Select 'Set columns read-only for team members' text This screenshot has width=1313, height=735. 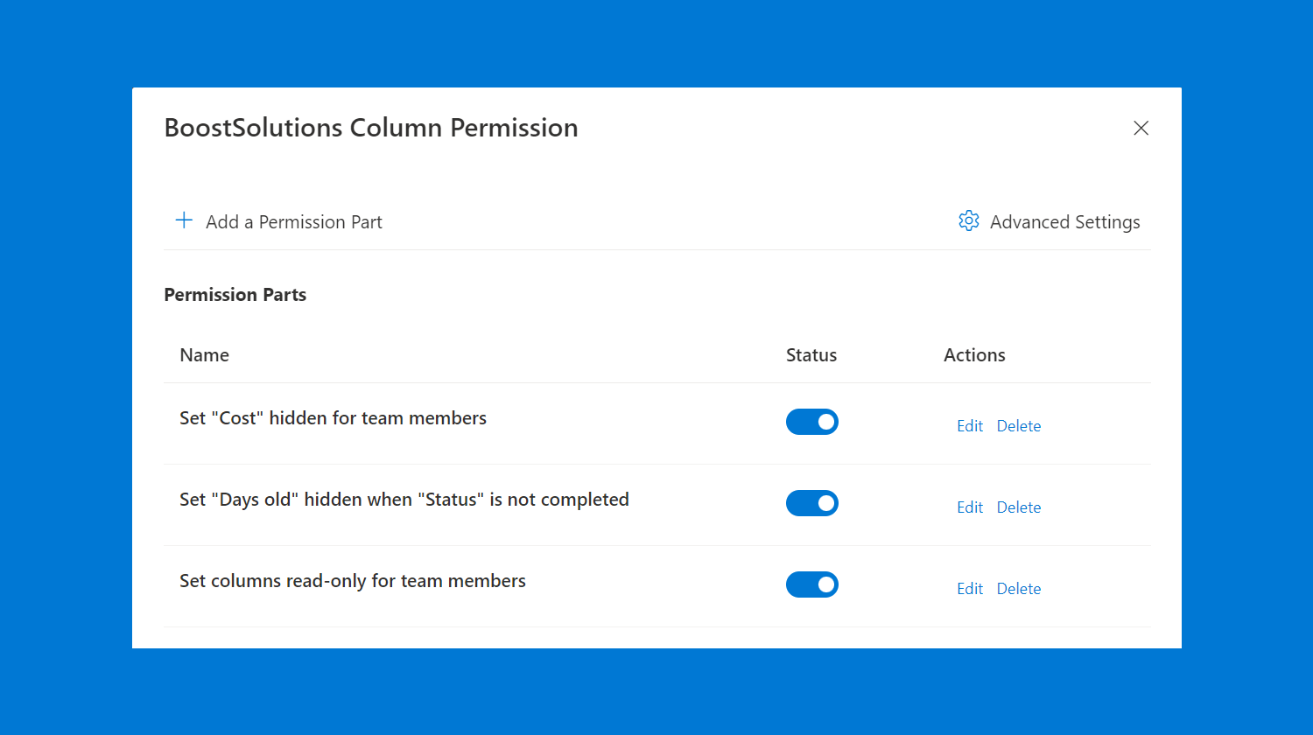click(353, 581)
